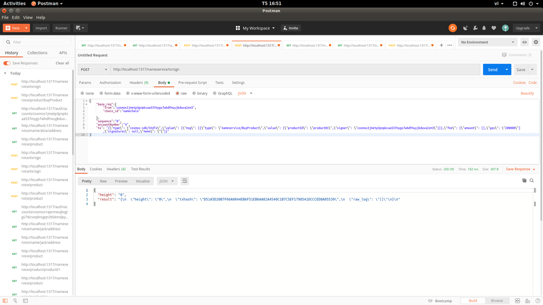The width and height of the screenshot is (543, 305).
Task: Open the user avatar menu
Action: (505, 28)
